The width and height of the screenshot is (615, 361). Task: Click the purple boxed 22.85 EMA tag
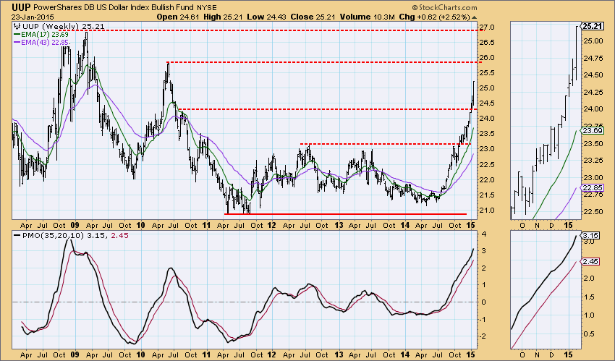593,188
